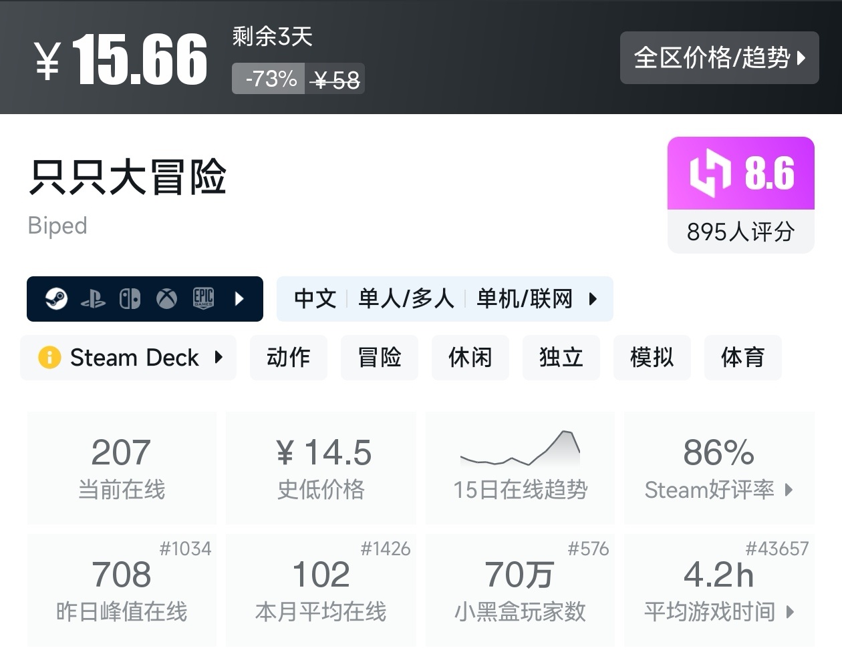Click the 单人/多人 player mode label

coord(406,298)
